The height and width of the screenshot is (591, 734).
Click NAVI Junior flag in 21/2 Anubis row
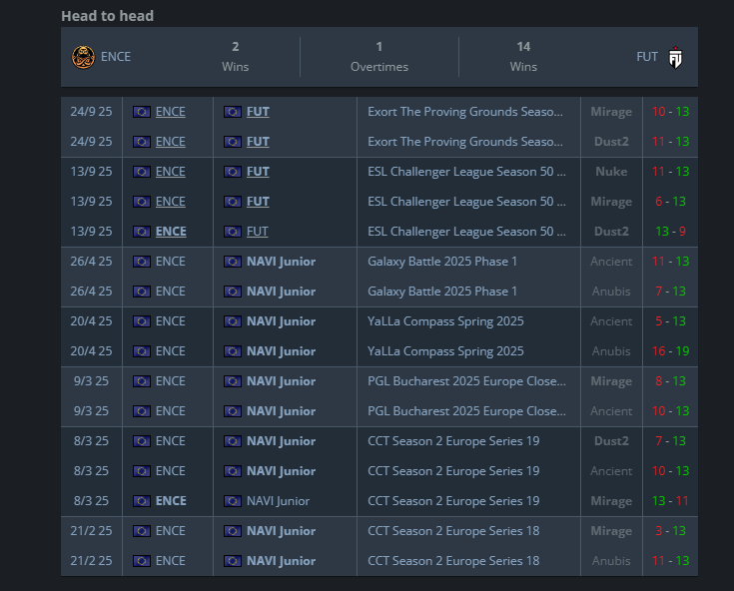(232, 561)
